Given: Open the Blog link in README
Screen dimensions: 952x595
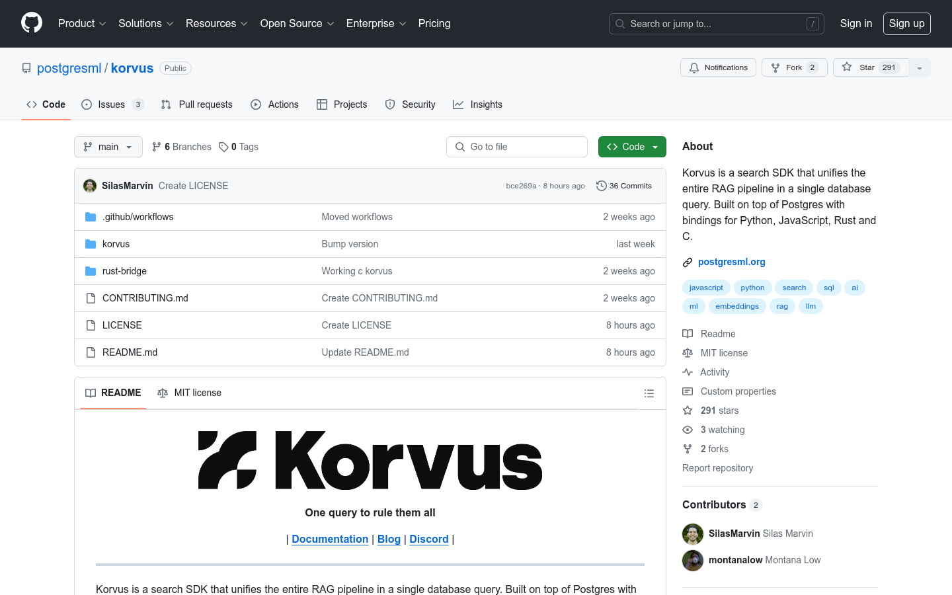Looking at the screenshot, I should click(389, 539).
